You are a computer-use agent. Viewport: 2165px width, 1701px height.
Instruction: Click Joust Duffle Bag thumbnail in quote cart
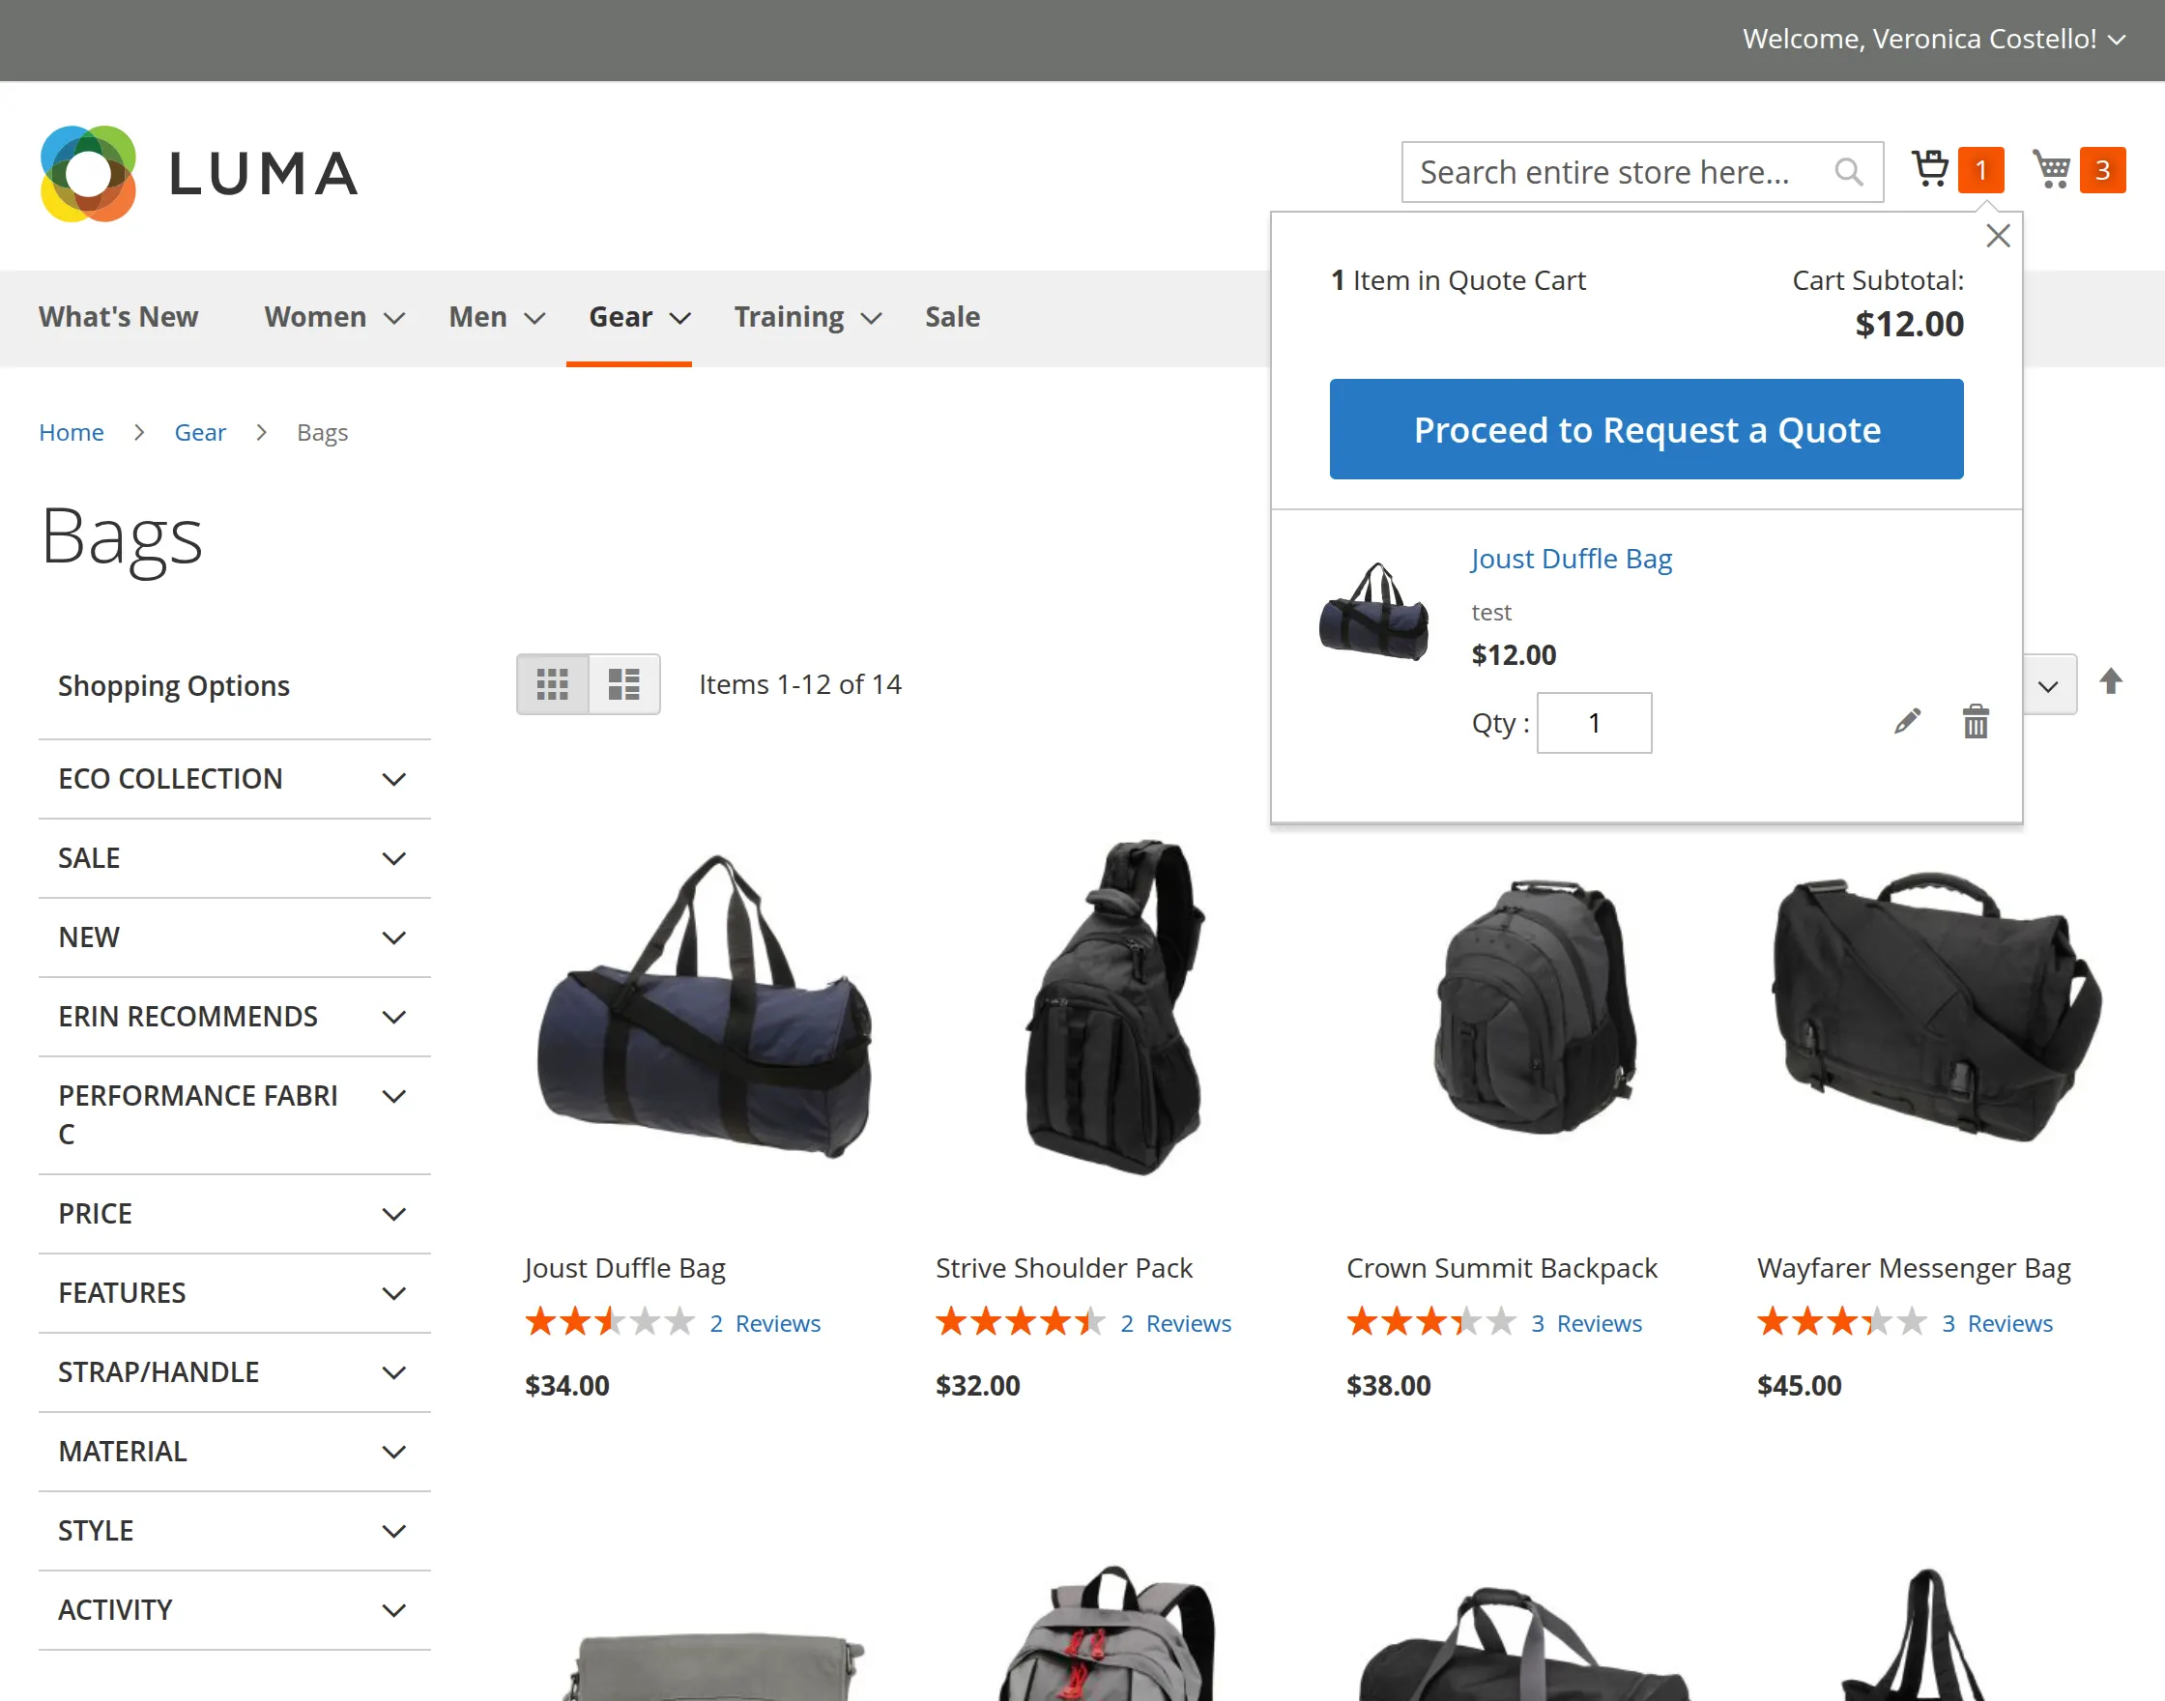point(1374,612)
